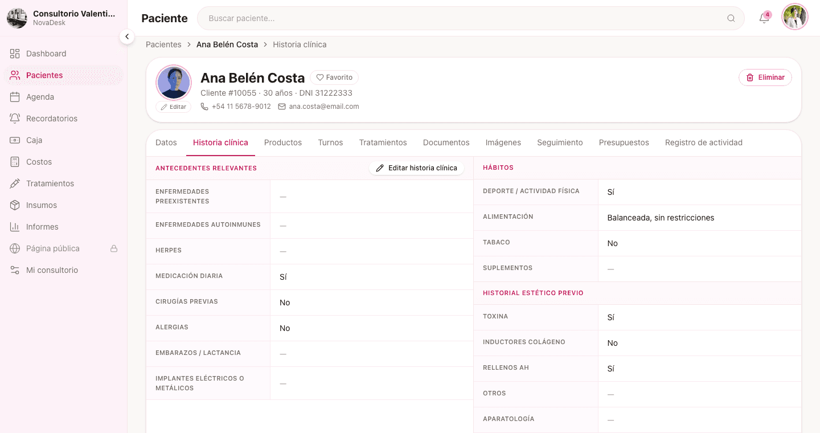Open the Documentos tab
Image resolution: width=820 pixels, height=433 pixels.
tap(446, 142)
